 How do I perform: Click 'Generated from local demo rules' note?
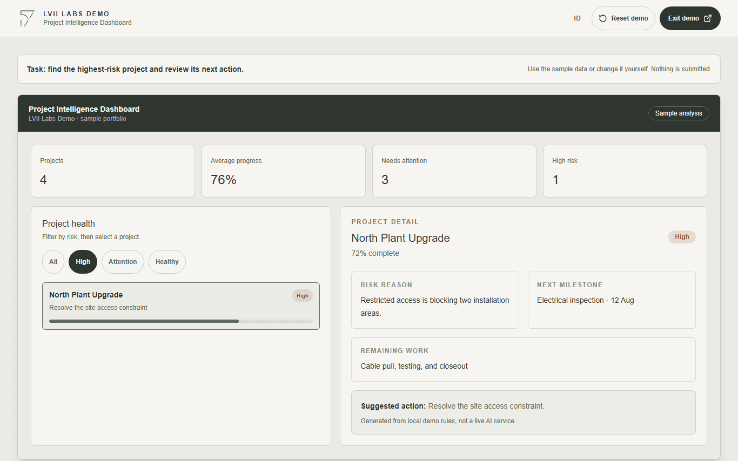click(x=438, y=421)
